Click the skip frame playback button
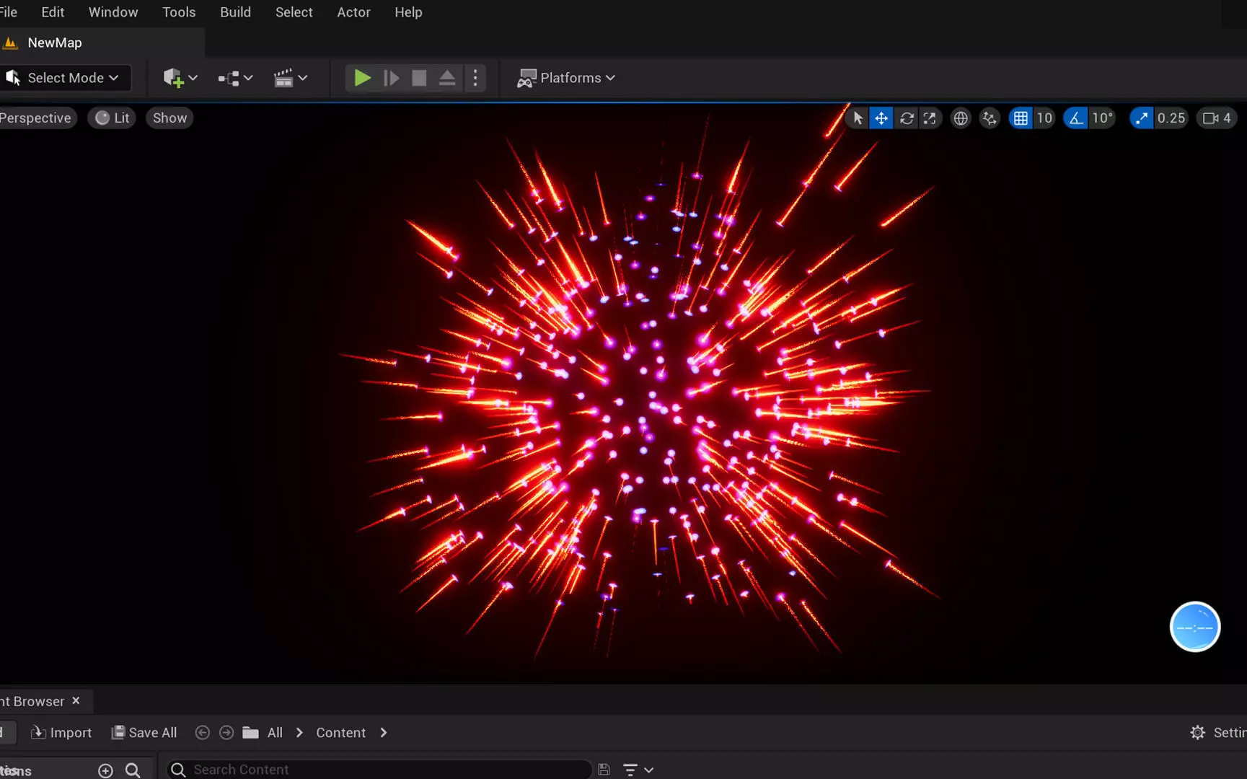Viewport: 1247px width, 779px height. (x=391, y=78)
